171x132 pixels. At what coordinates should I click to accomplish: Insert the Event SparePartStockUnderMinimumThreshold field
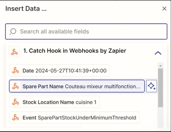point(74,117)
